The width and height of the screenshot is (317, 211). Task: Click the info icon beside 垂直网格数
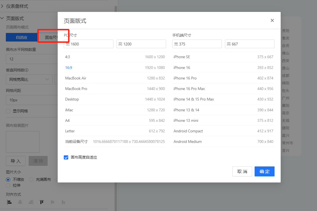point(27,70)
